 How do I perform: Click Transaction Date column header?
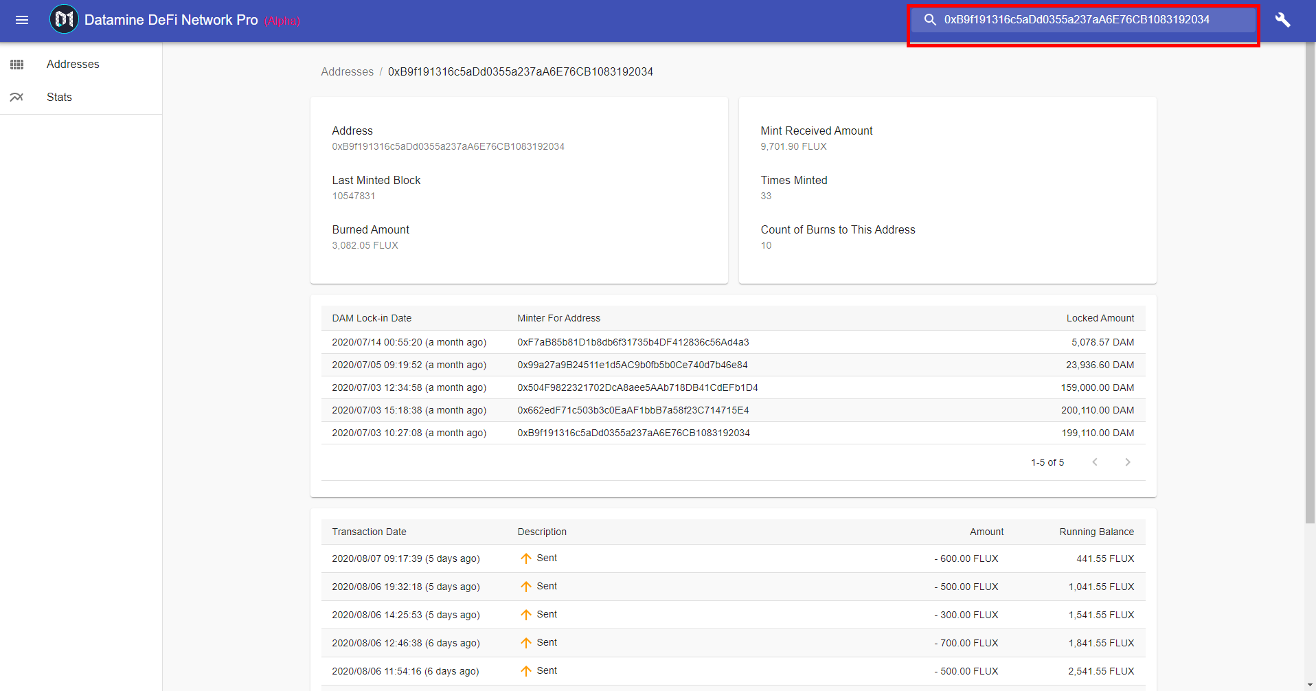click(x=369, y=532)
